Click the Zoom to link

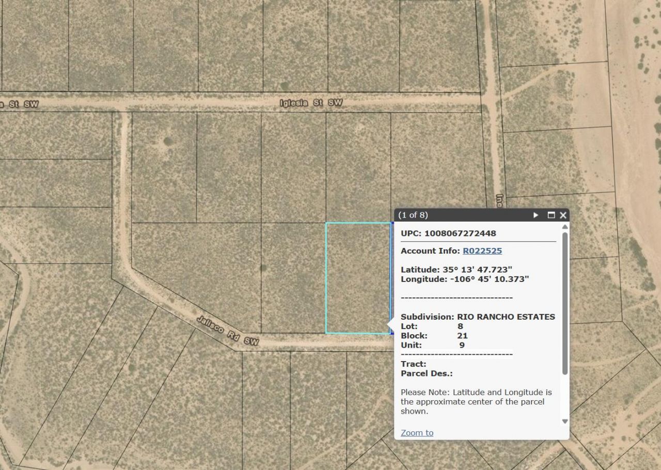tap(417, 433)
